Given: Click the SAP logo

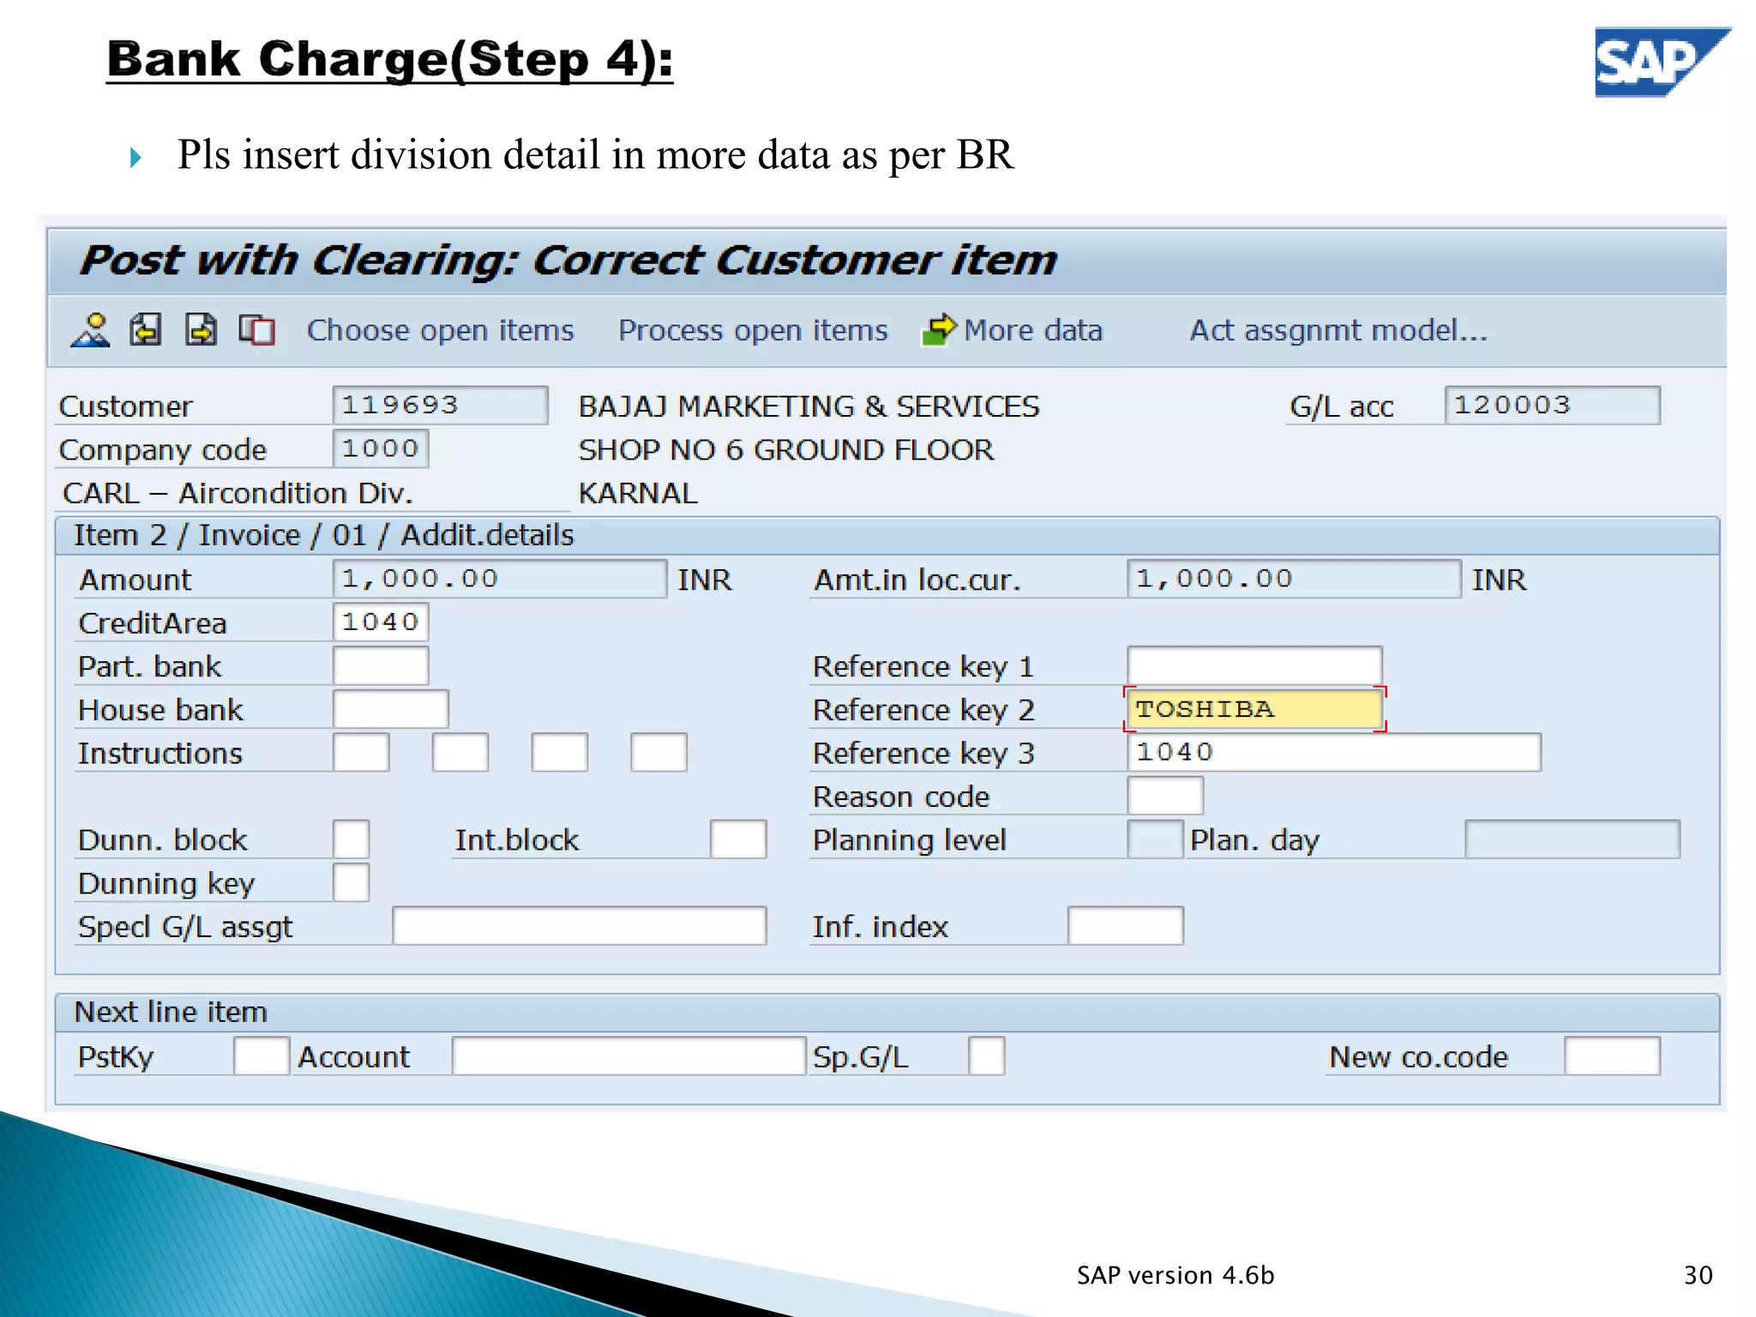Looking at the screenshot, I should (x=1662, y=62).
